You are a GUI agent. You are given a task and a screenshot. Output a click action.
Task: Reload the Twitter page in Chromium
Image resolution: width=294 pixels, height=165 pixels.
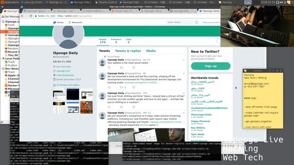coord(31,16)
